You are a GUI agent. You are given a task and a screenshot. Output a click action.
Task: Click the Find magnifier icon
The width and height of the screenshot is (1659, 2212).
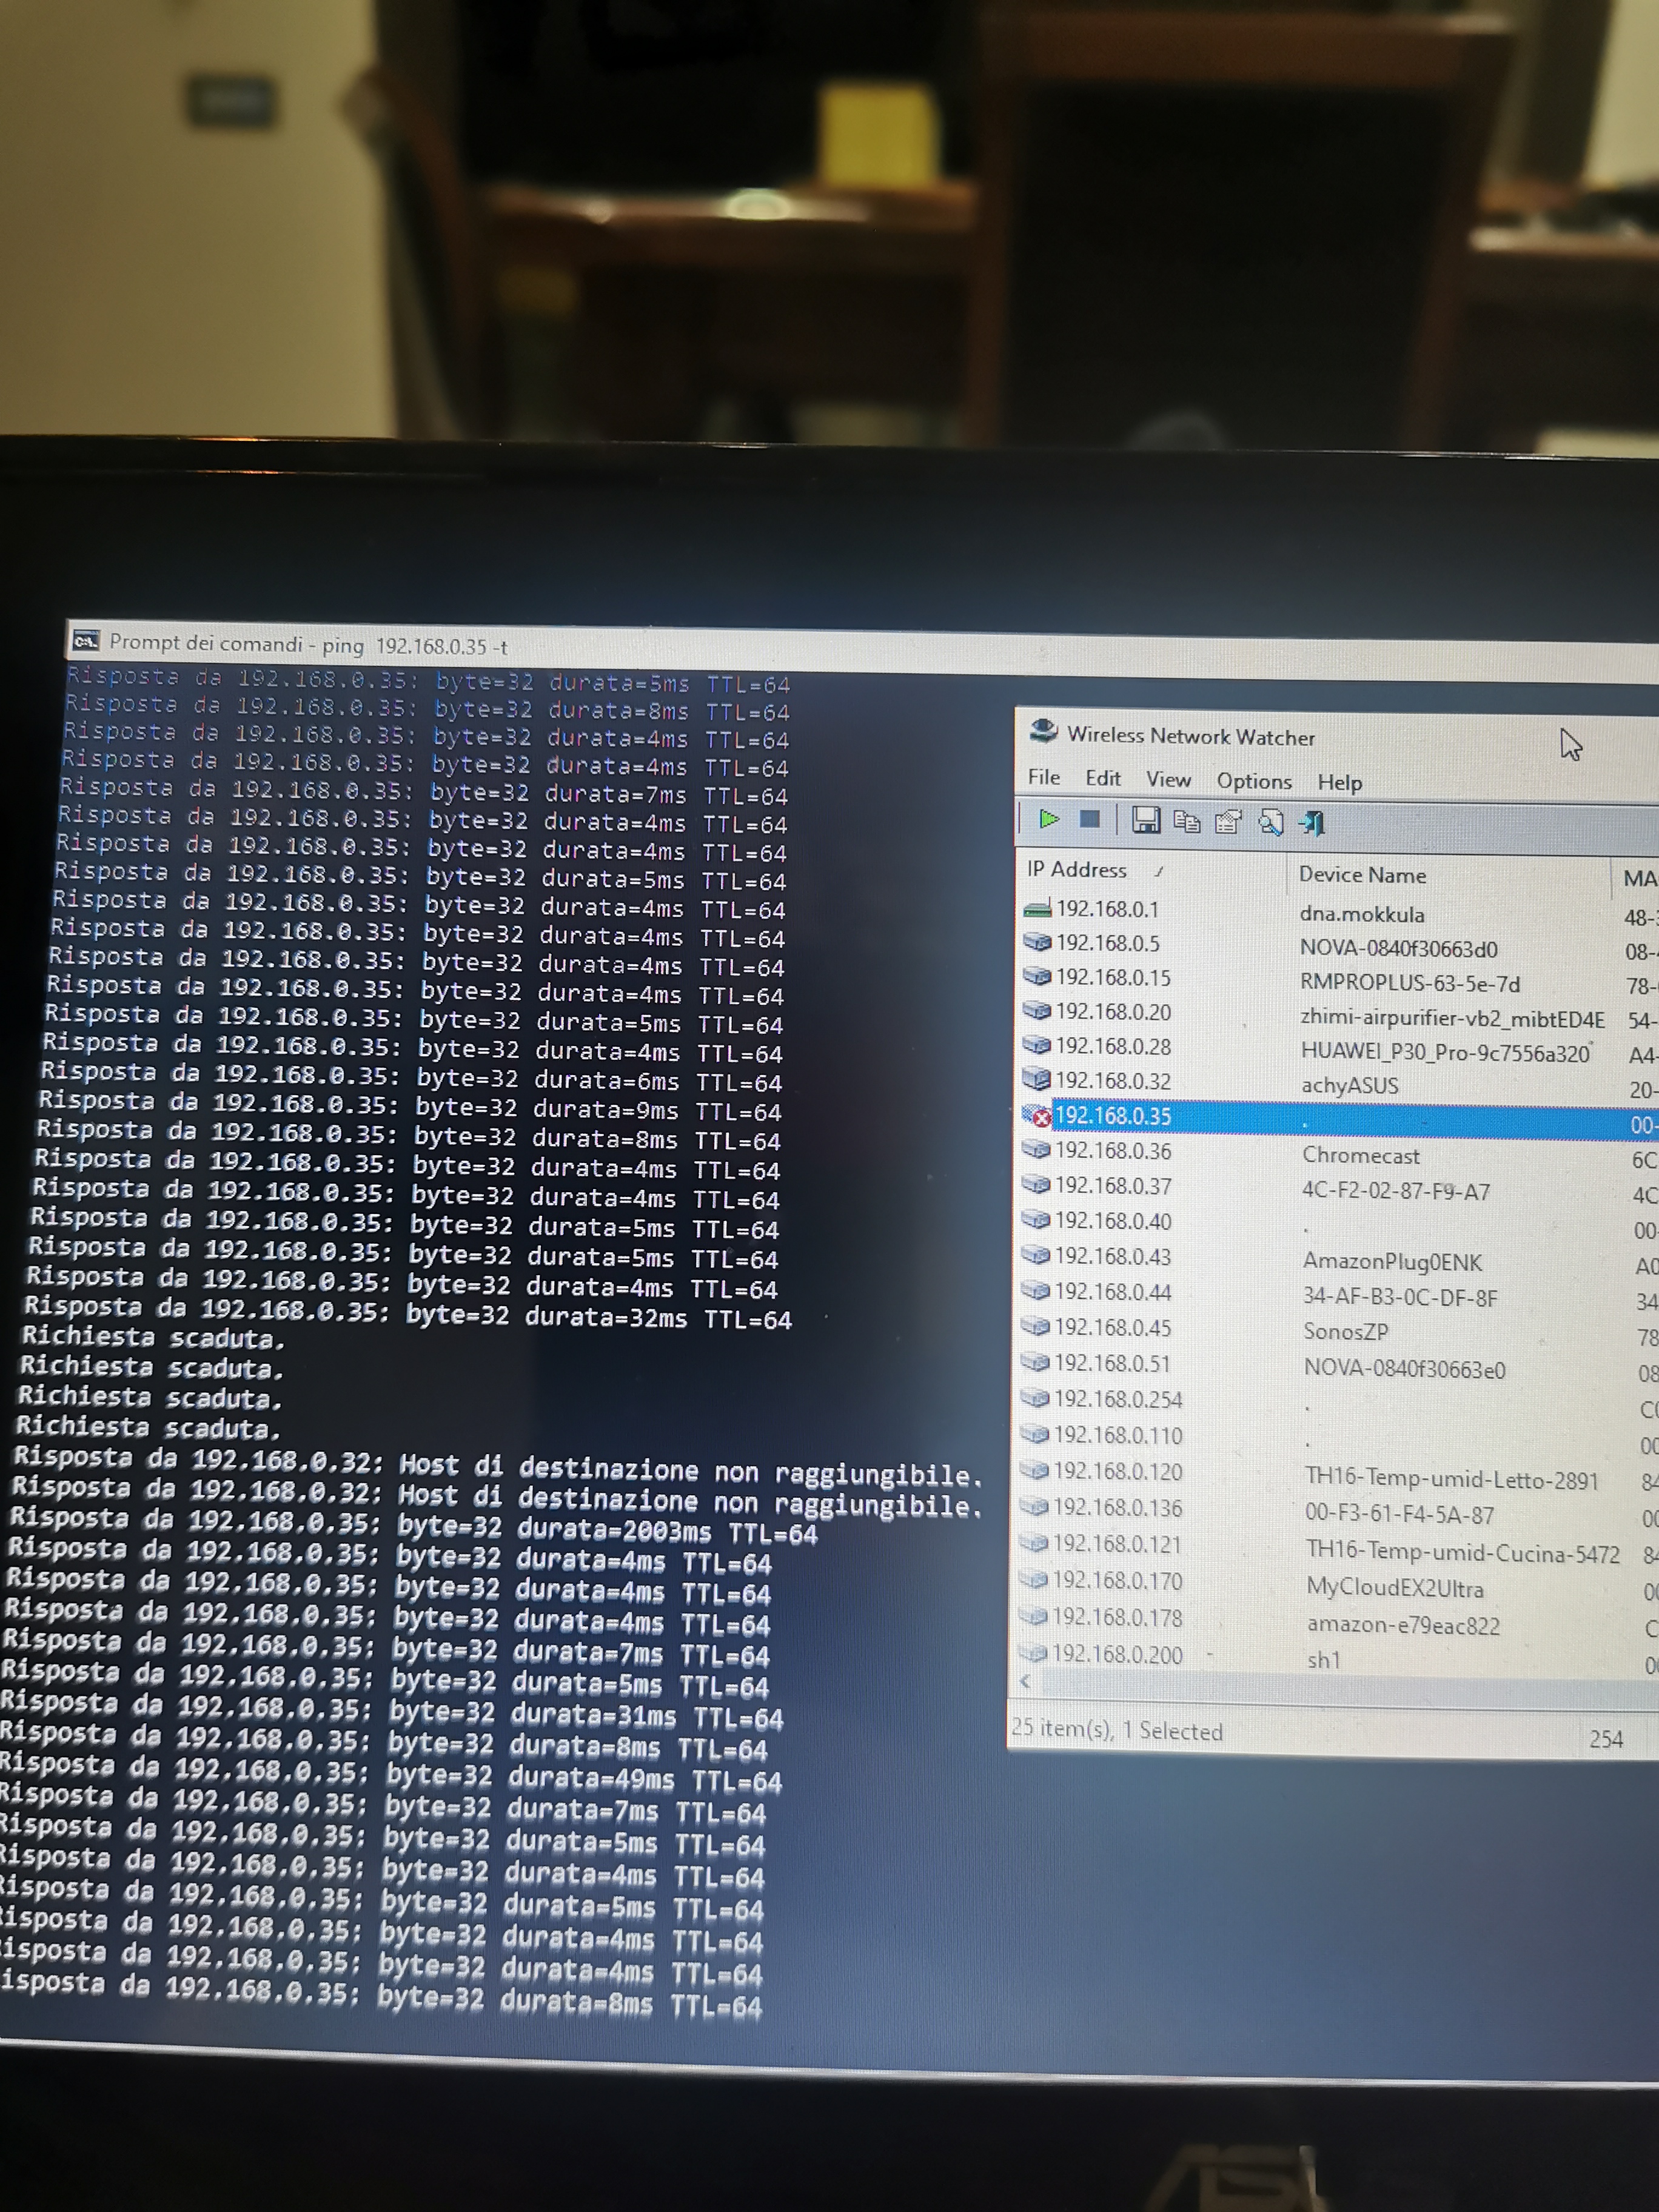click(1270, 823)
